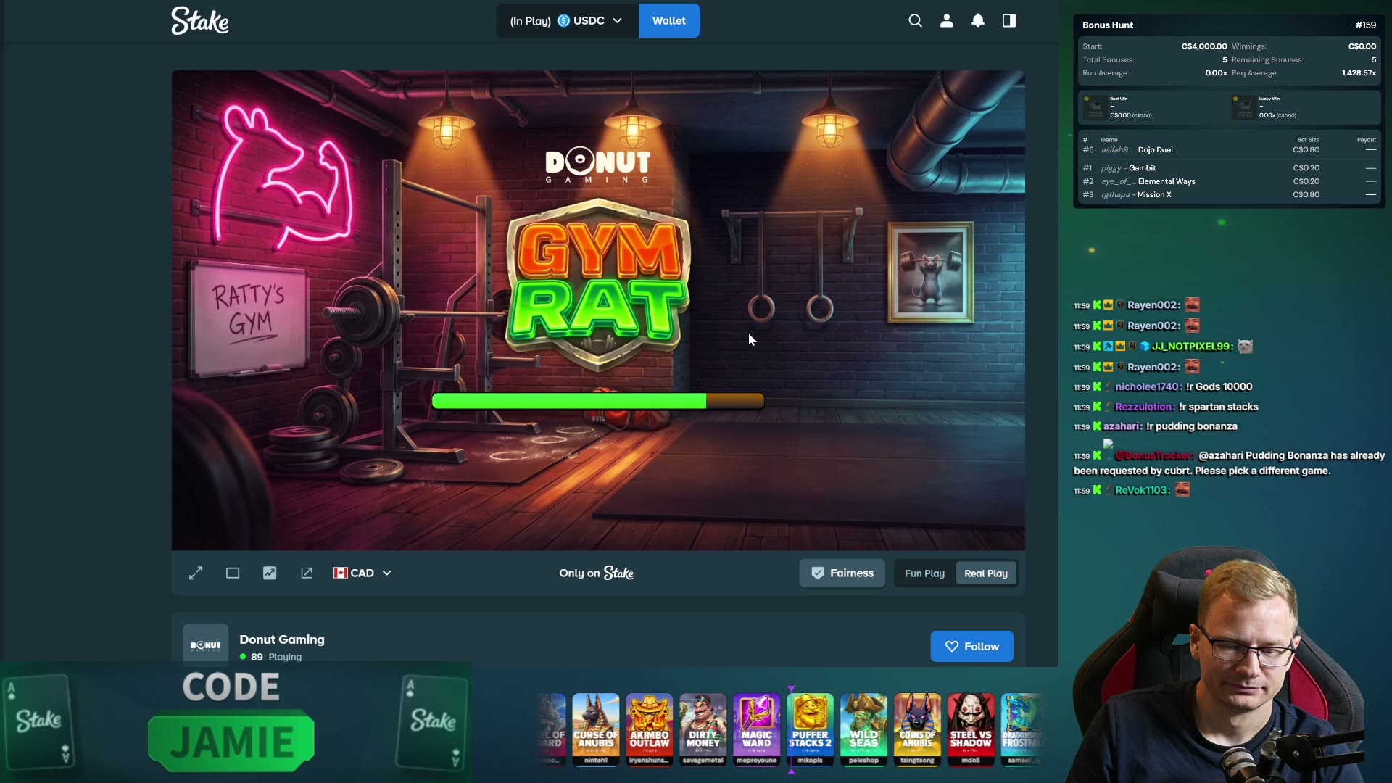This screenshot has width=1392, height=783.
Task: Select the Akimbo Outlaw thumbnail
Action: click(x=650, y=729)
